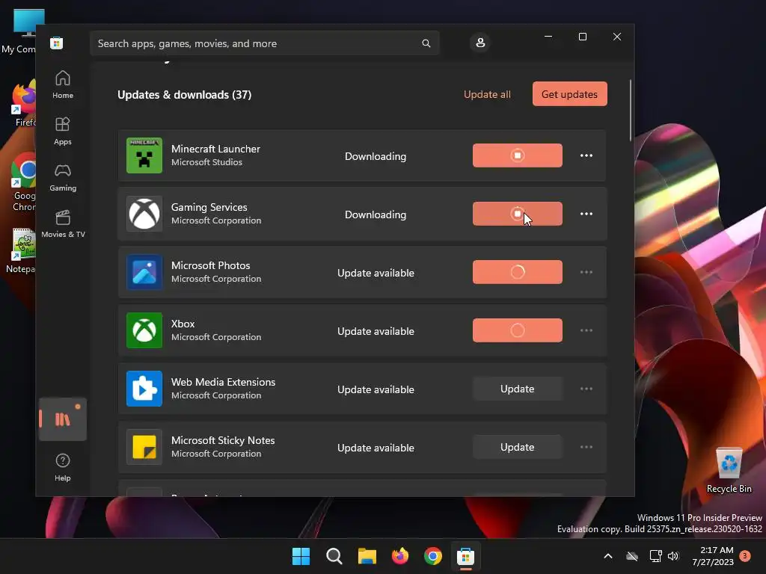The image size is (766, 574).
Task: Update Web Media Extensions
Action: coord(518,389)
